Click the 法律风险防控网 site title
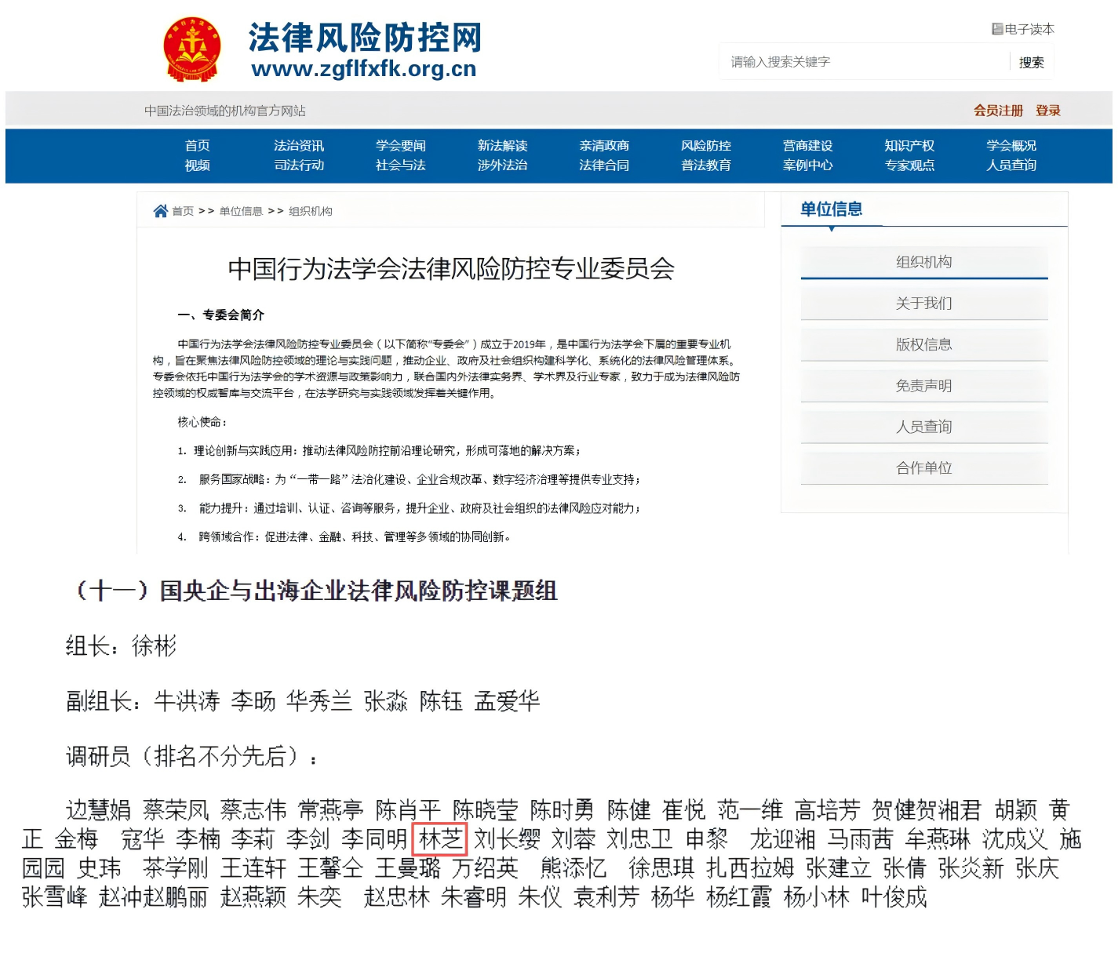Screen dimensions: 1118x960 365,37
